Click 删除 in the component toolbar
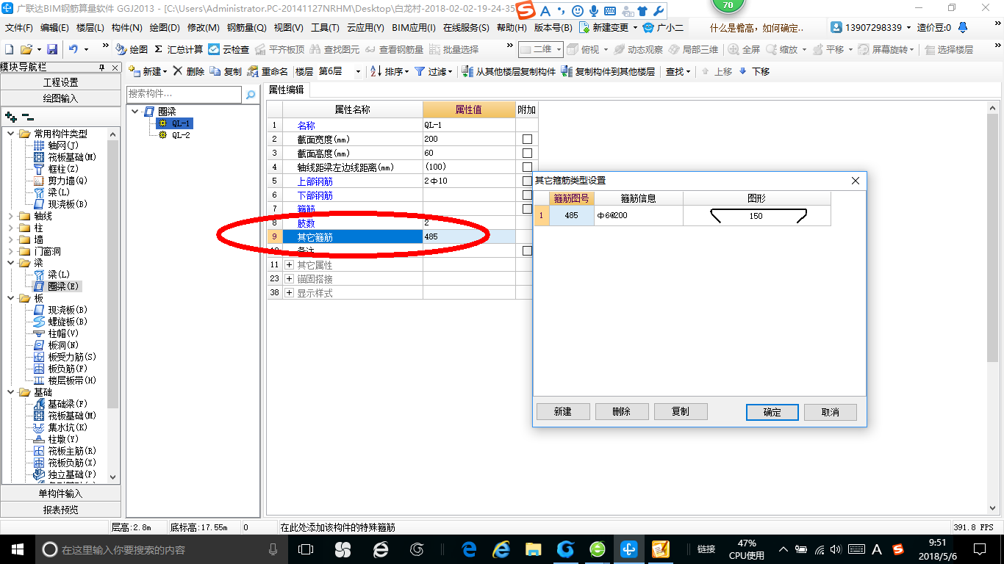Image resolution: width=1004 pixels, height=564 pixels. 189,71
